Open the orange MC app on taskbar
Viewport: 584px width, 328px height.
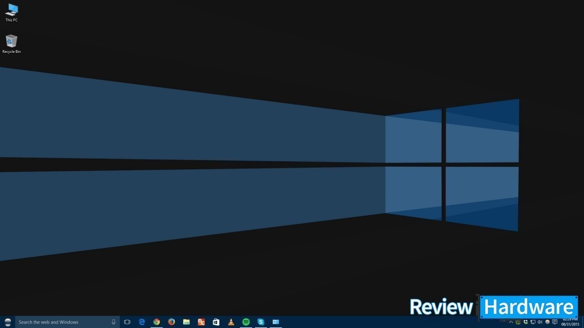tap(201, 322)
